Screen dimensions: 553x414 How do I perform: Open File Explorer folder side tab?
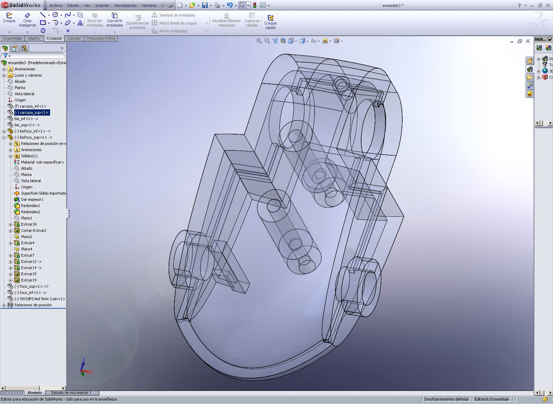point(529,77)
